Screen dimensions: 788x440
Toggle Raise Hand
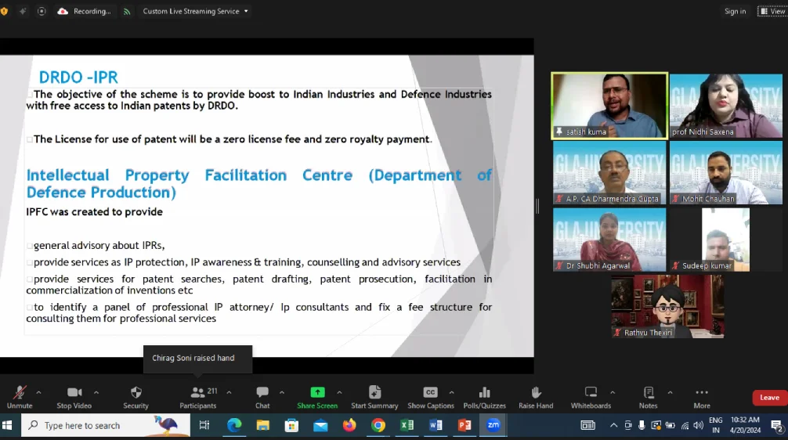point(536,396)
